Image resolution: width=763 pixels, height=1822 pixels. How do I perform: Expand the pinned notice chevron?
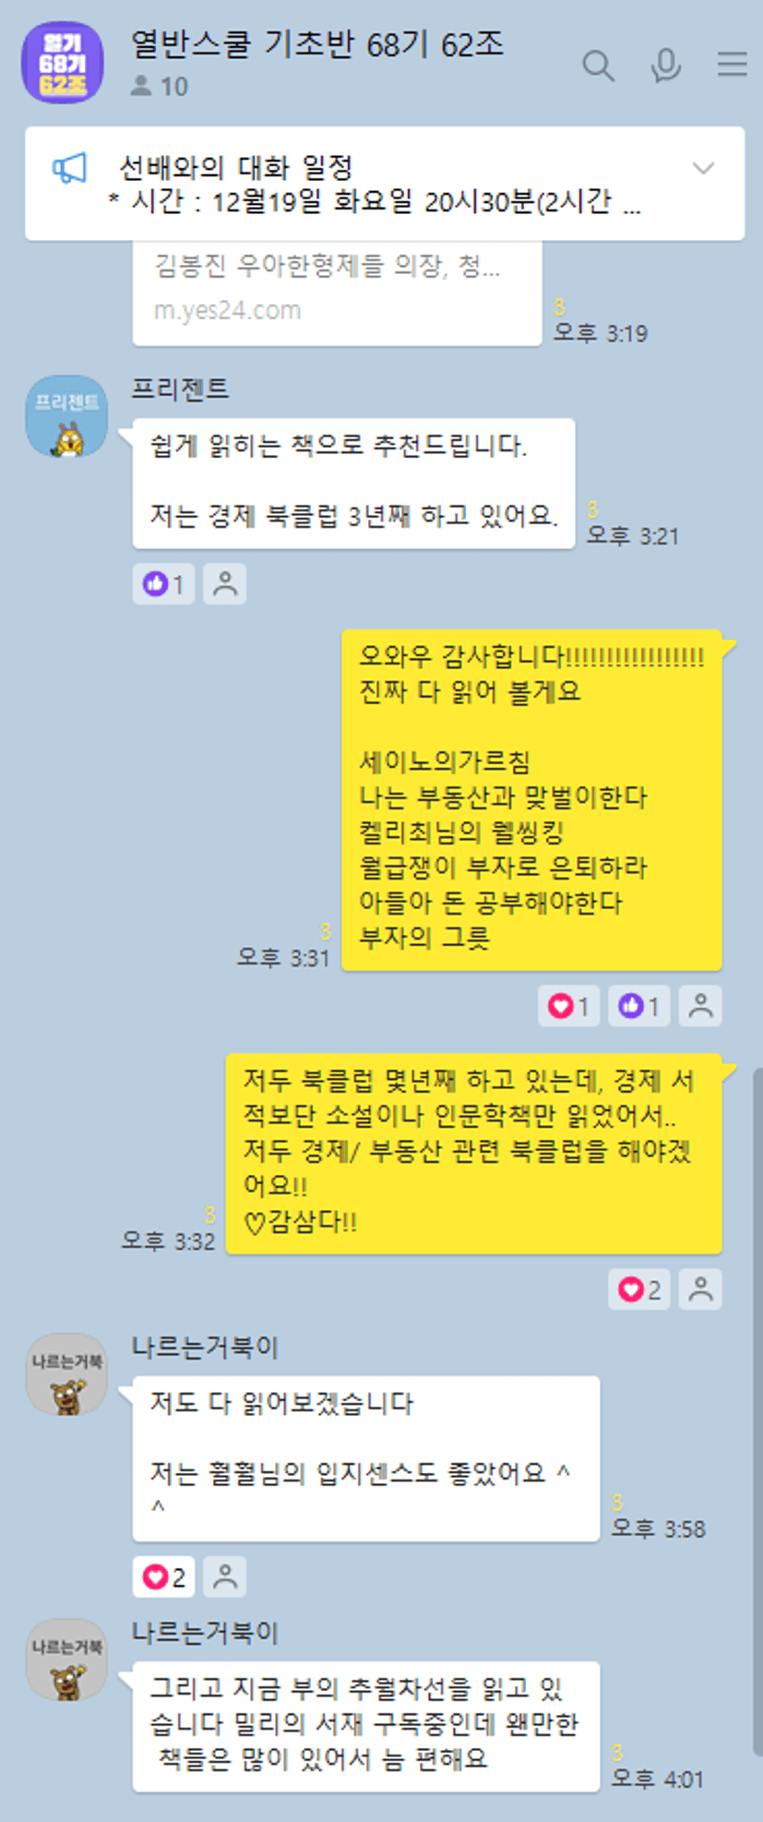(x=704, y=168)
